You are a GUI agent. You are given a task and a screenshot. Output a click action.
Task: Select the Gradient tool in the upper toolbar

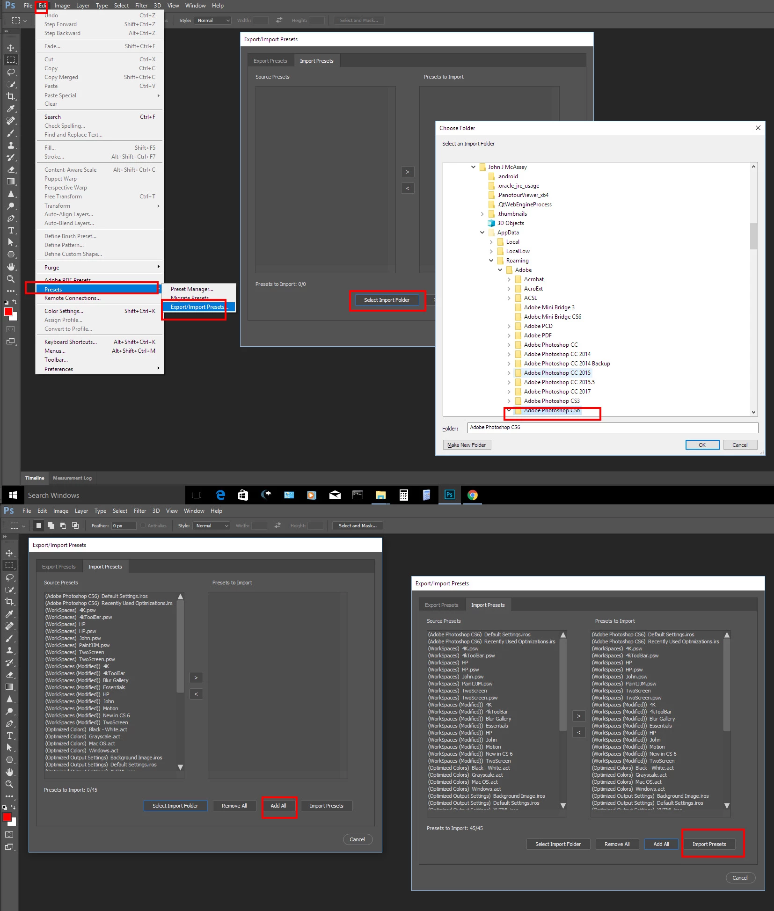(x=10, y=182)
